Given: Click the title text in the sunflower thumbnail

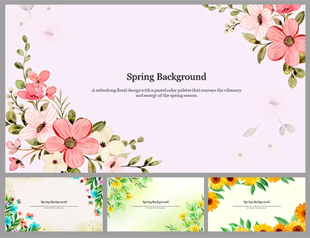Looking at the screenshot, I should click(256, 201).
